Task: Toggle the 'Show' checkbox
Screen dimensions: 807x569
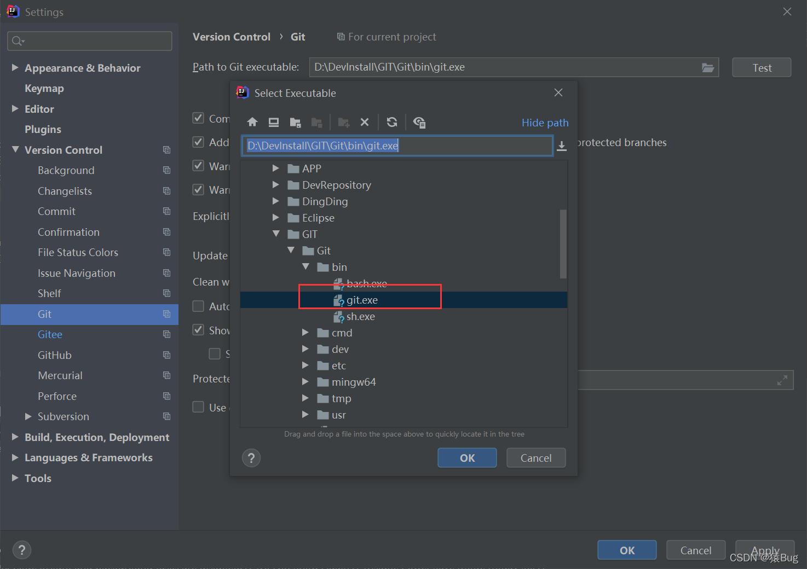Action: coord(198,330)
